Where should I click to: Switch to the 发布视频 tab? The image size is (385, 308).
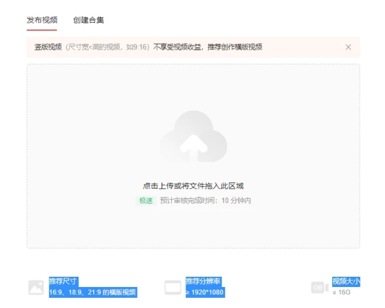(42, 20)
